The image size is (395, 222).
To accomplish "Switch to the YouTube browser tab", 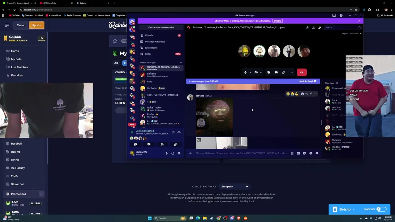I will [x=56, y=3].
